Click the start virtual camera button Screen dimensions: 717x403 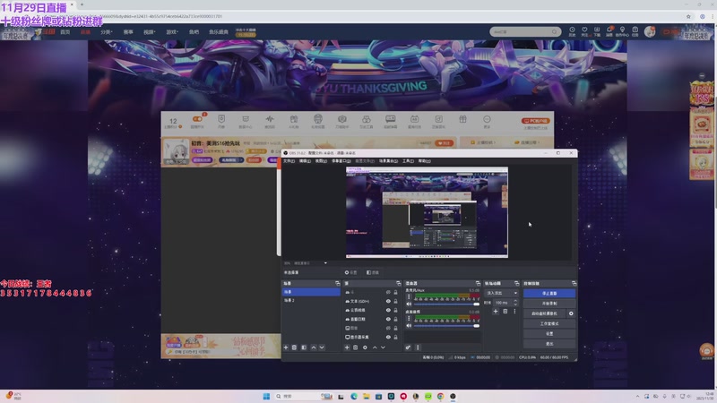pyautogui.click(x=545, y=314)
